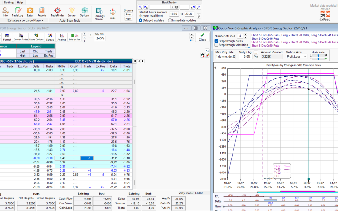The height and width of the screenshot is (211, 338).
Task: Open the Survey lightbulb tool
Action: coord(72,12)
